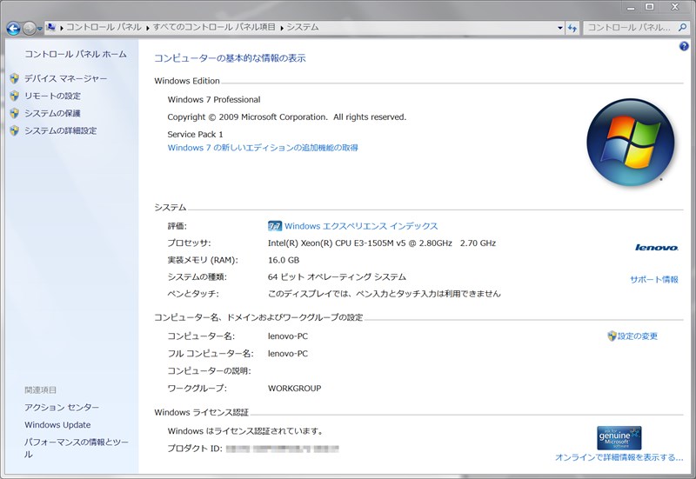Select the システム breadcrumb segment

click(x=302, y=28)
